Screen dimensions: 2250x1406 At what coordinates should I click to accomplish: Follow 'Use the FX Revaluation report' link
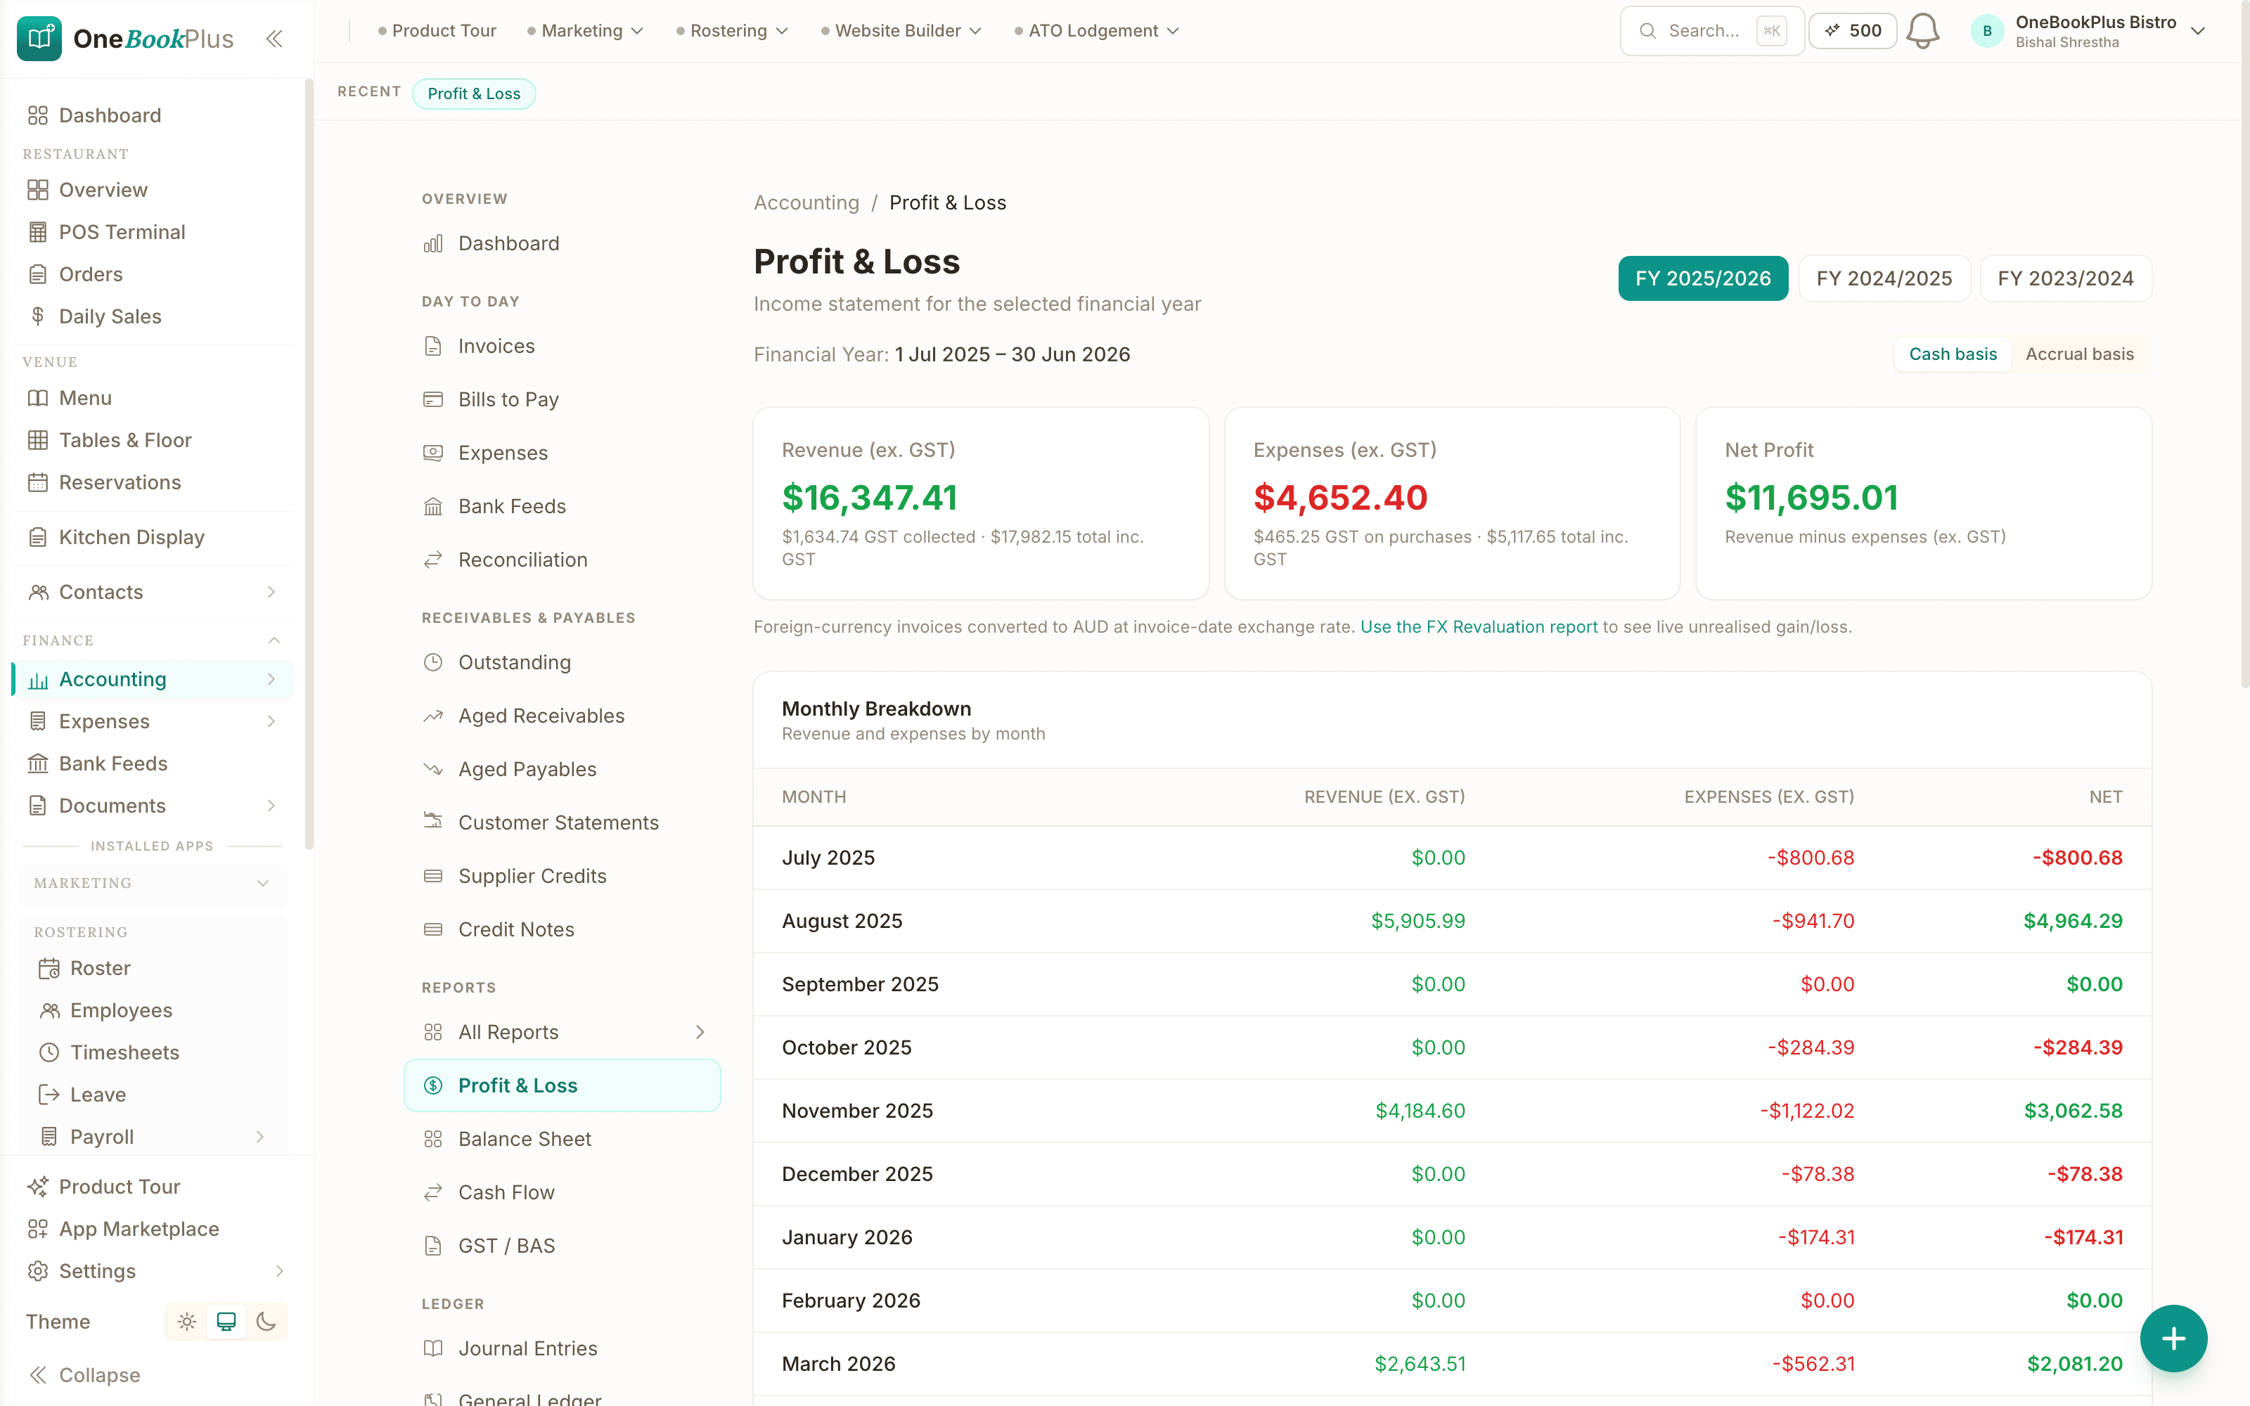(1478, 627)
